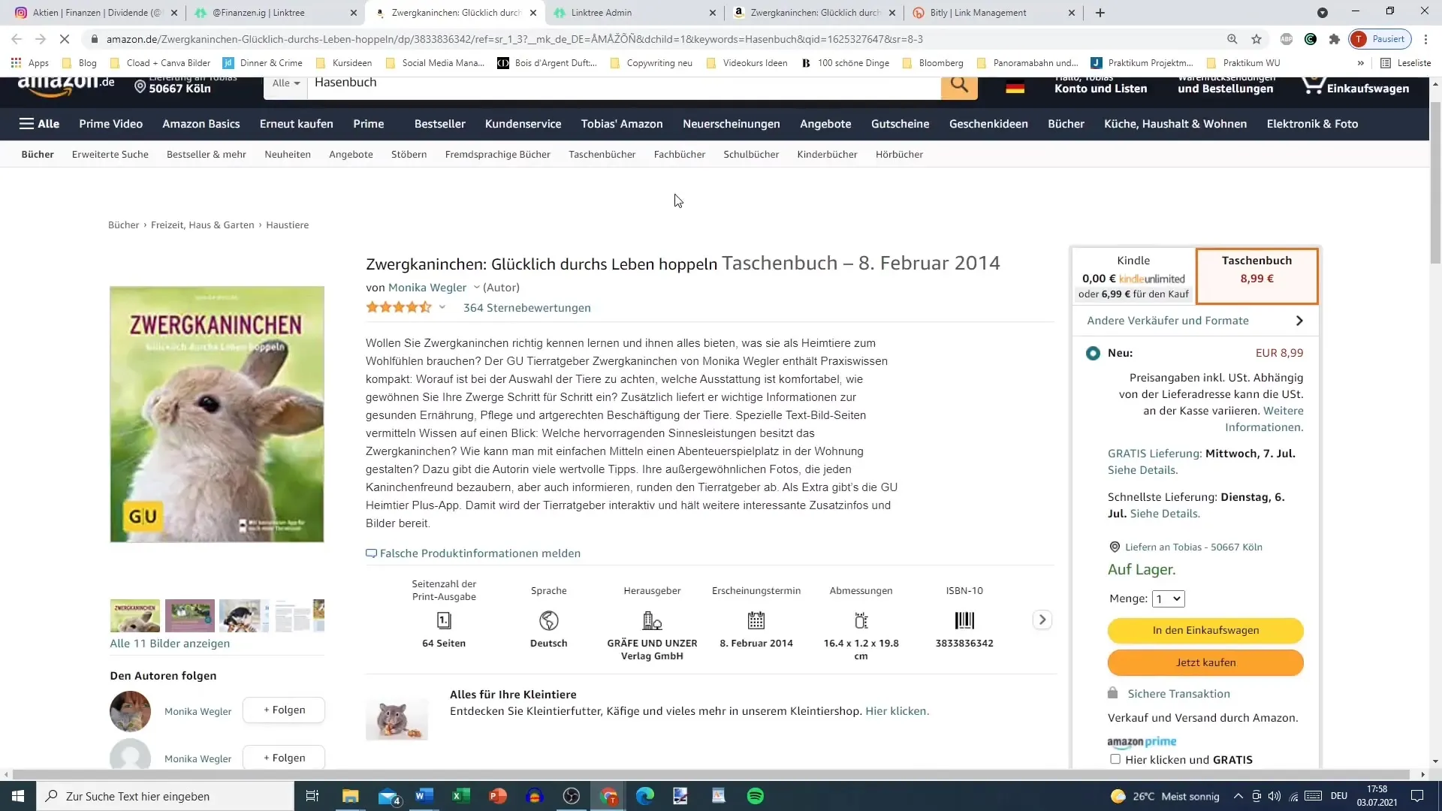Expand the author contributor dropdown arrow

476,287
